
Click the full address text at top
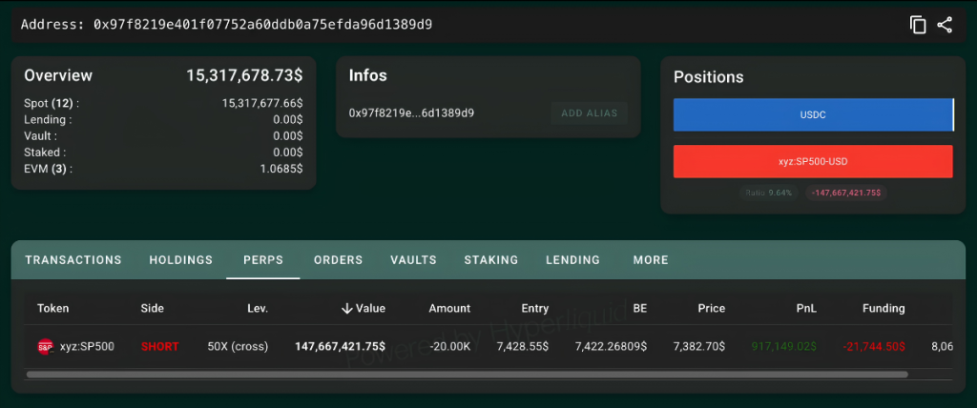263,25
